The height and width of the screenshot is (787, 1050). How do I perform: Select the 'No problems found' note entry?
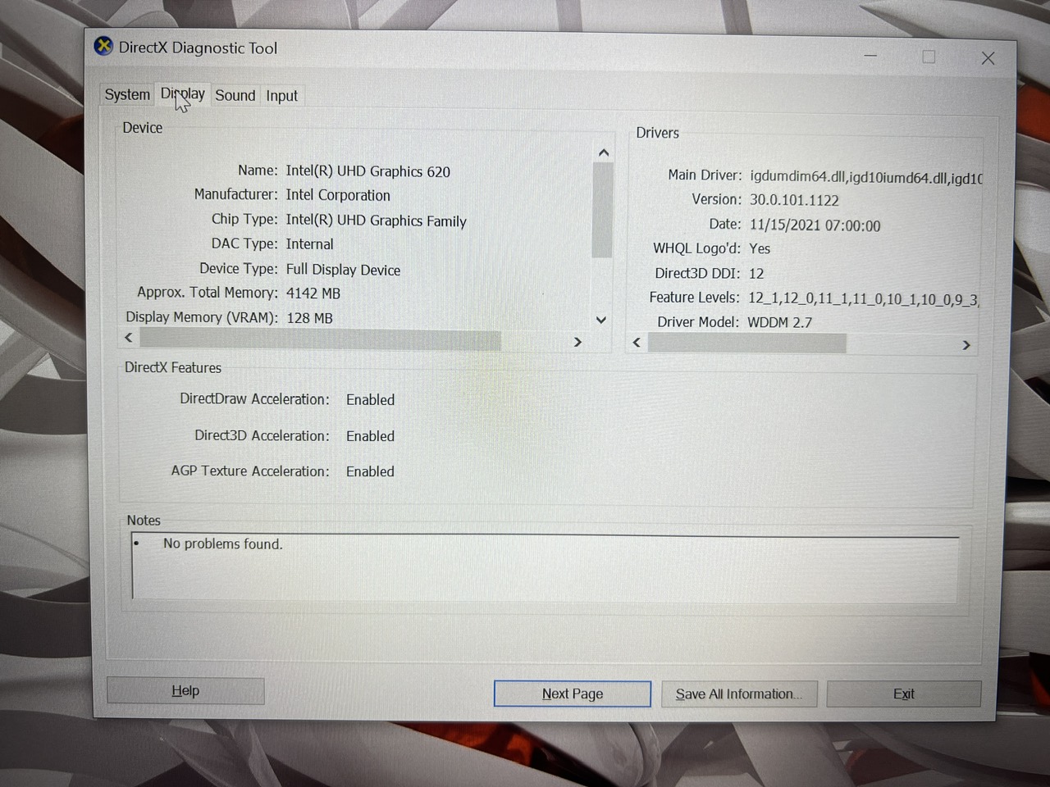click(x=222, y=544)
